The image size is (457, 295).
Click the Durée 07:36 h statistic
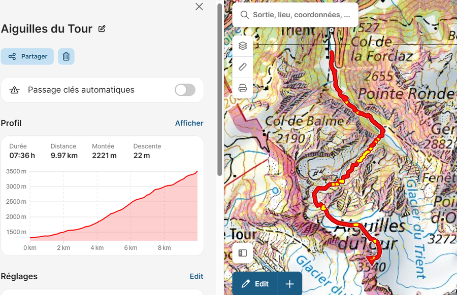(22, 151)
